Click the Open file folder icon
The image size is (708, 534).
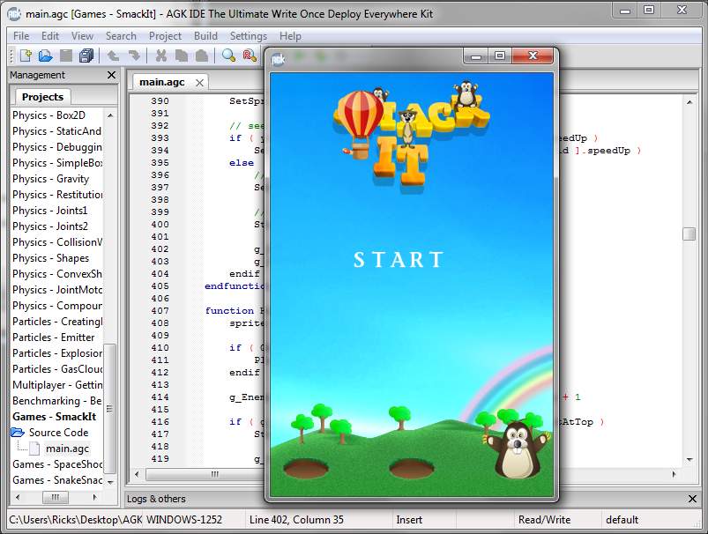pyautogui.click(x=46, y=56)
